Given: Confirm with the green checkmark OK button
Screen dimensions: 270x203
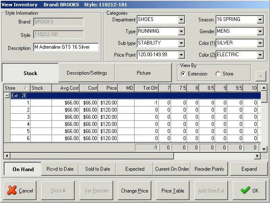Looking at the screenshot, I should pyautogui.click(x=249, y=190).
